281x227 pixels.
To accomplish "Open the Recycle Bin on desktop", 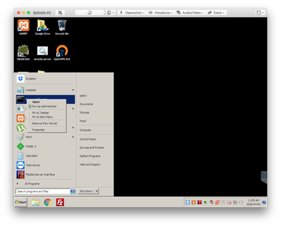I will pyautogui.click(x=62, y=27).
